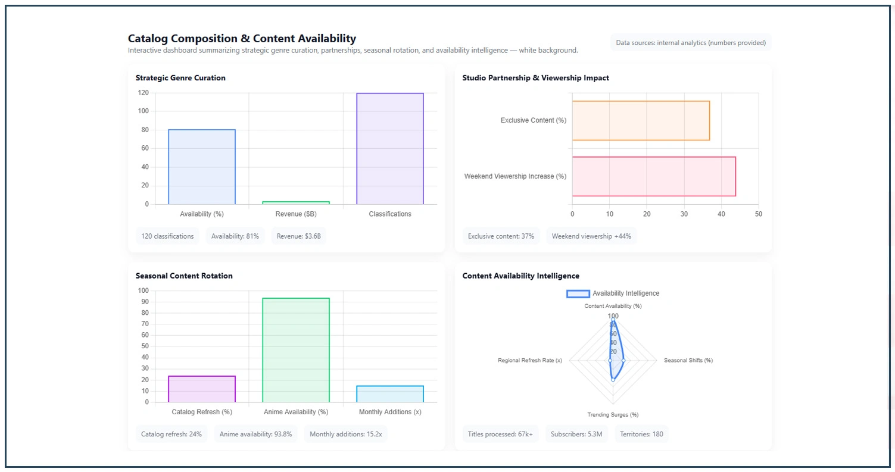
Task: Click the magenta Catalog Refresh bar
Action: (x=202, y=389)
